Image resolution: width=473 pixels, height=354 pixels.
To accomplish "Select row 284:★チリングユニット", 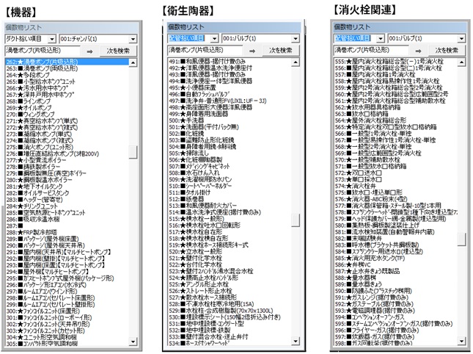I will 67,206.
